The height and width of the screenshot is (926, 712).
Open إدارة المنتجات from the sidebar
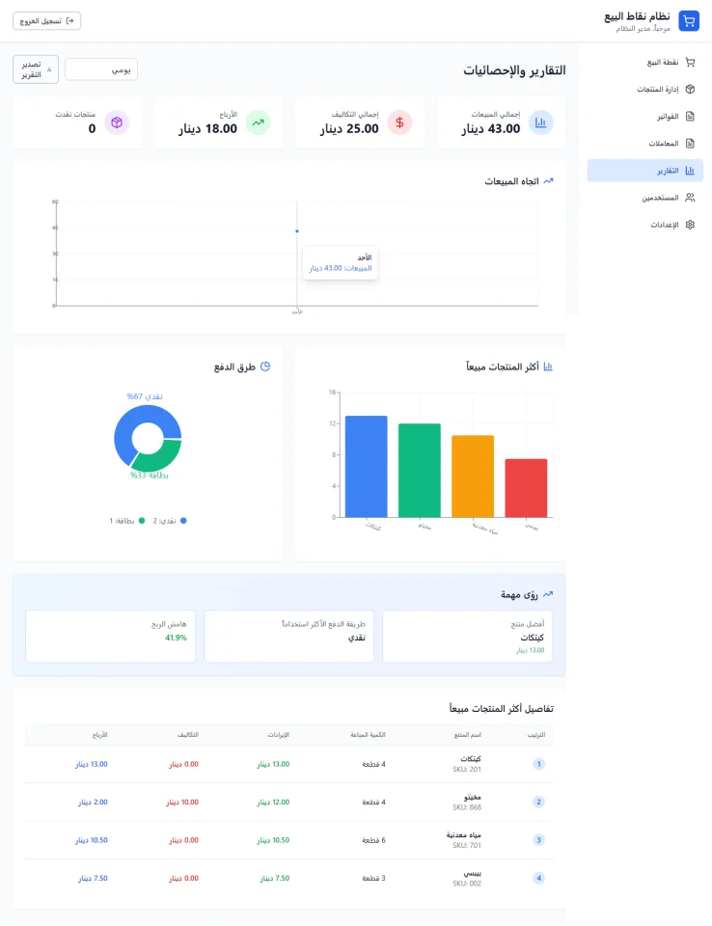point(644,89)
